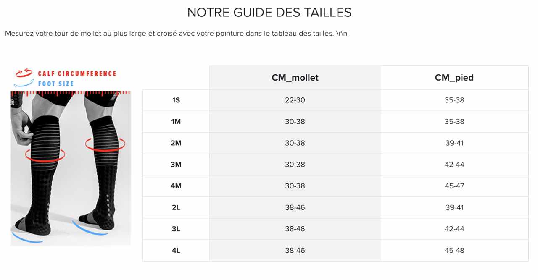This screenshot has height=280, width=538.
Task: Click the 22-30 calf measurement cell
Action: point(295,100)
